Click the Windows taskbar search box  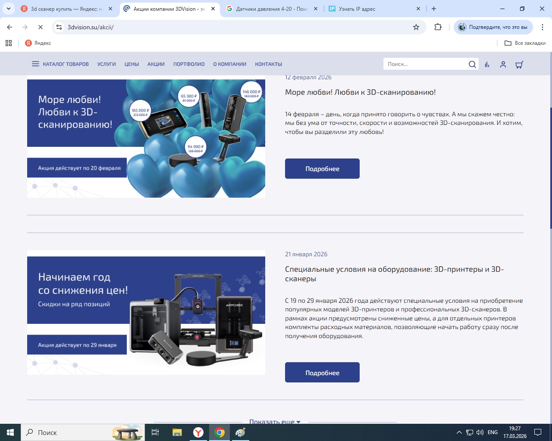tap(84, 432)
